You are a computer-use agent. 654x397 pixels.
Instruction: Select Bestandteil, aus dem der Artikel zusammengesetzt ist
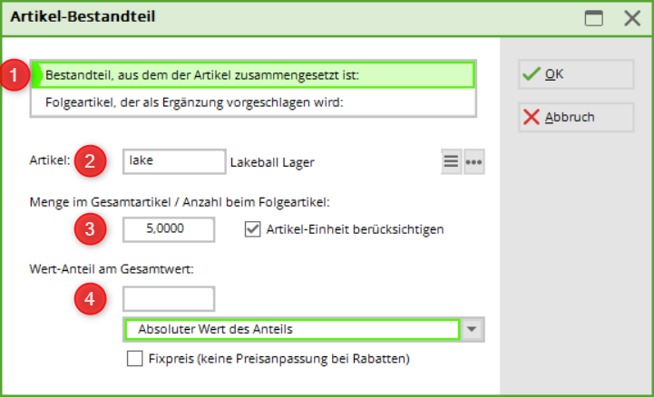pyautogui.click(x=253, y=75)
